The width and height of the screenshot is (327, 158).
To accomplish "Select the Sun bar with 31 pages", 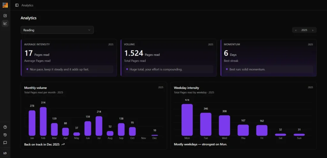I will pos(299,135).
